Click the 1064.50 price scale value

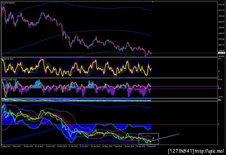(x=221, y=56)
